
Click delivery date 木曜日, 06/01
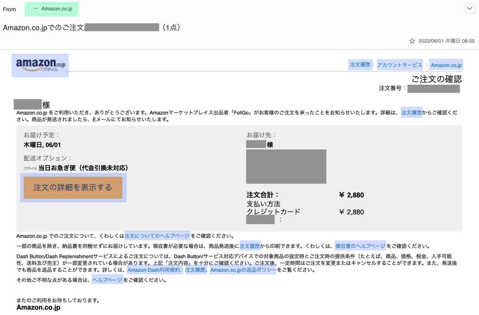tap(42, 145)
